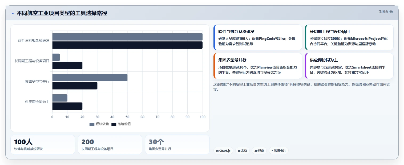Click the 软件与机载系统研发 y-axis label
The height and width of the screenshot is (165, 404).
(x=34, y=41)
